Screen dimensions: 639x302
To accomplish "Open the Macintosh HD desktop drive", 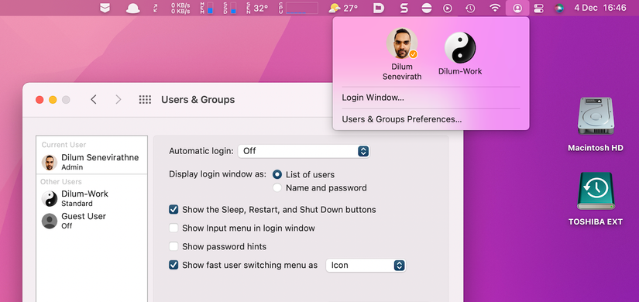I will tap(596, 125).
